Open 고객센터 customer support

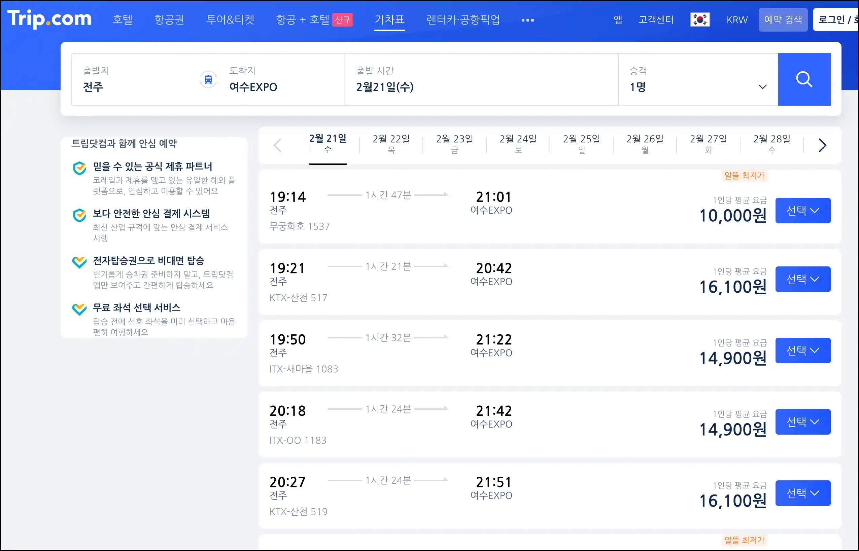(x=656, y=20)
